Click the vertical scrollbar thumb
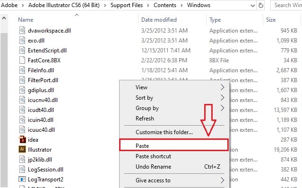Viewport: 302px width, 188px height. 4,110
